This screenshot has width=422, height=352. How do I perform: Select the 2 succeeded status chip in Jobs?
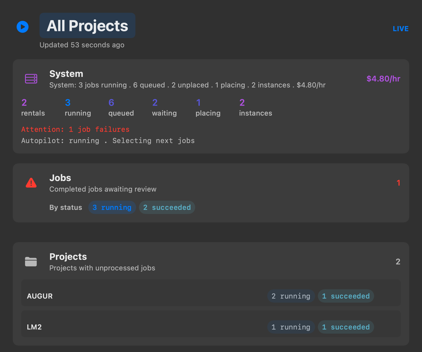tap(167, 207)
